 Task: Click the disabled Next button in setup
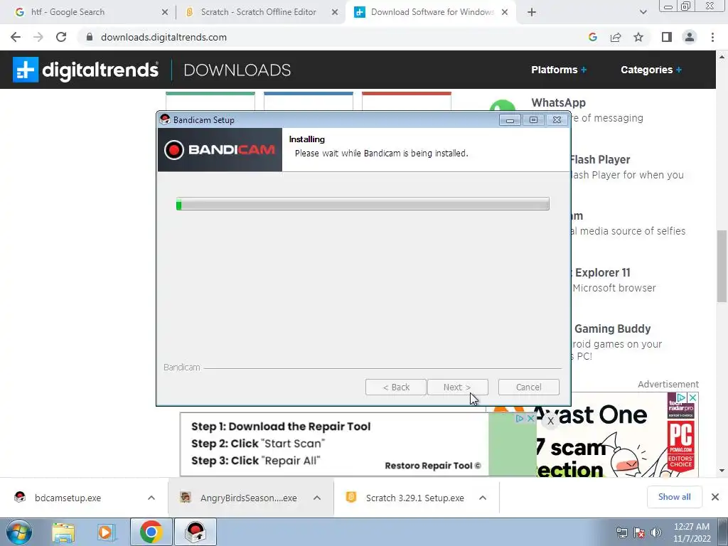point(457,387)
